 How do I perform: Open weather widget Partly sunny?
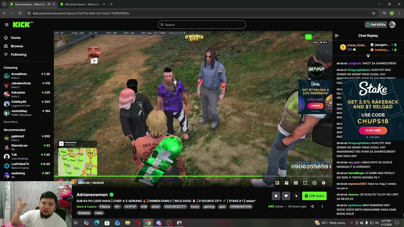[330, 223]
